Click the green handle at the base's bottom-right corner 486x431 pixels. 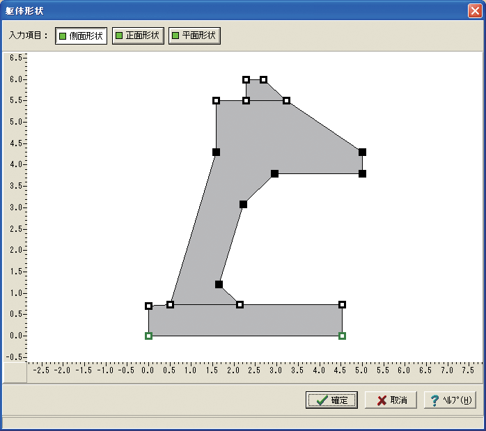point(342,336)
